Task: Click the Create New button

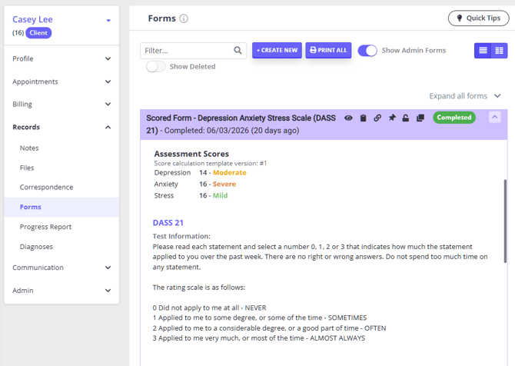Action: pyautogui.click(x=277, y=51)
